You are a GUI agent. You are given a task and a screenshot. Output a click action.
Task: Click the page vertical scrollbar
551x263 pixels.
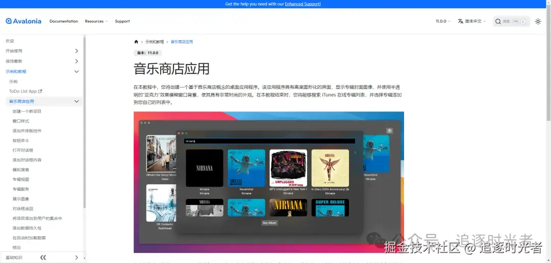[x=548, y=63]
